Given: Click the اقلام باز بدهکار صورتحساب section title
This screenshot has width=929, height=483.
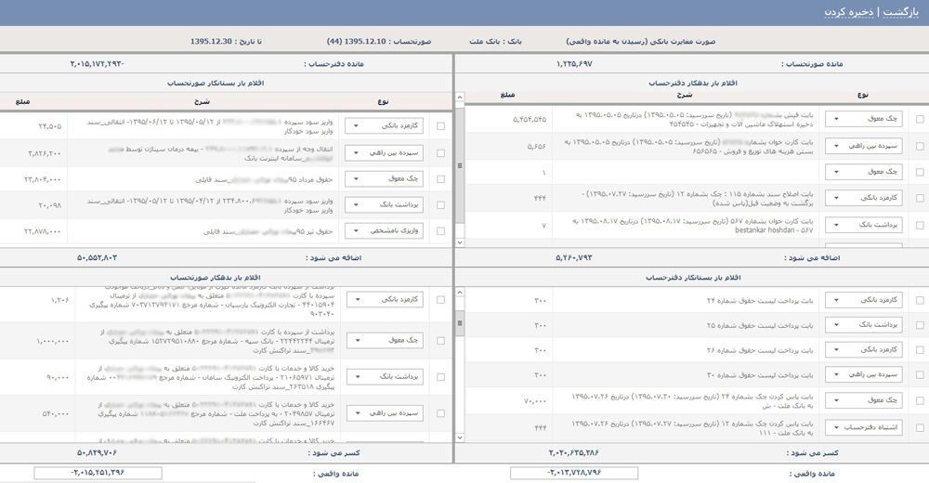Looking at the screenshot, I should click(x=216, y=278).
